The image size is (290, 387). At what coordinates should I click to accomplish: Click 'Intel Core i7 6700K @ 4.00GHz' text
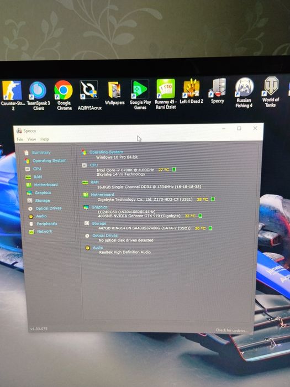[x=125, y=170]
